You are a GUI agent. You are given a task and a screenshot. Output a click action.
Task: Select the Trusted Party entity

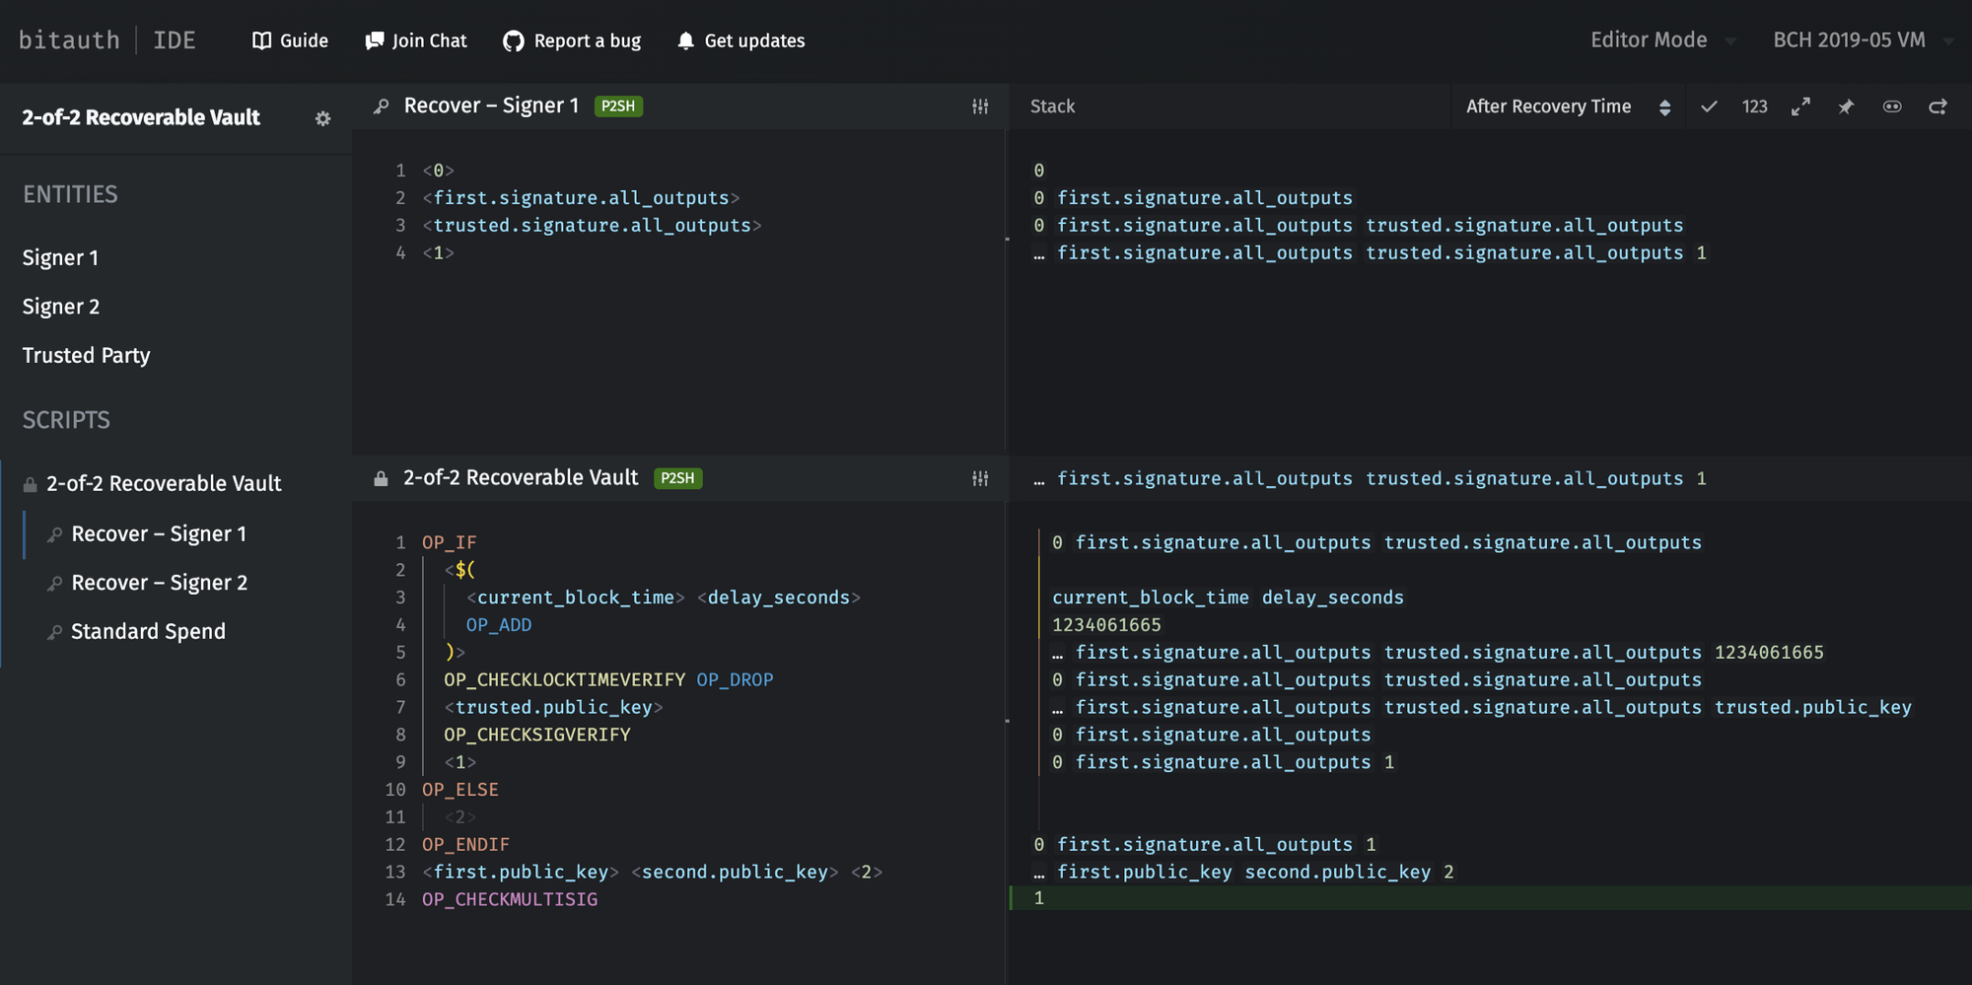86,355
